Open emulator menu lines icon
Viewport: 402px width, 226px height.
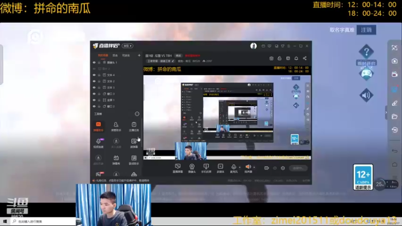coord(394,177)
